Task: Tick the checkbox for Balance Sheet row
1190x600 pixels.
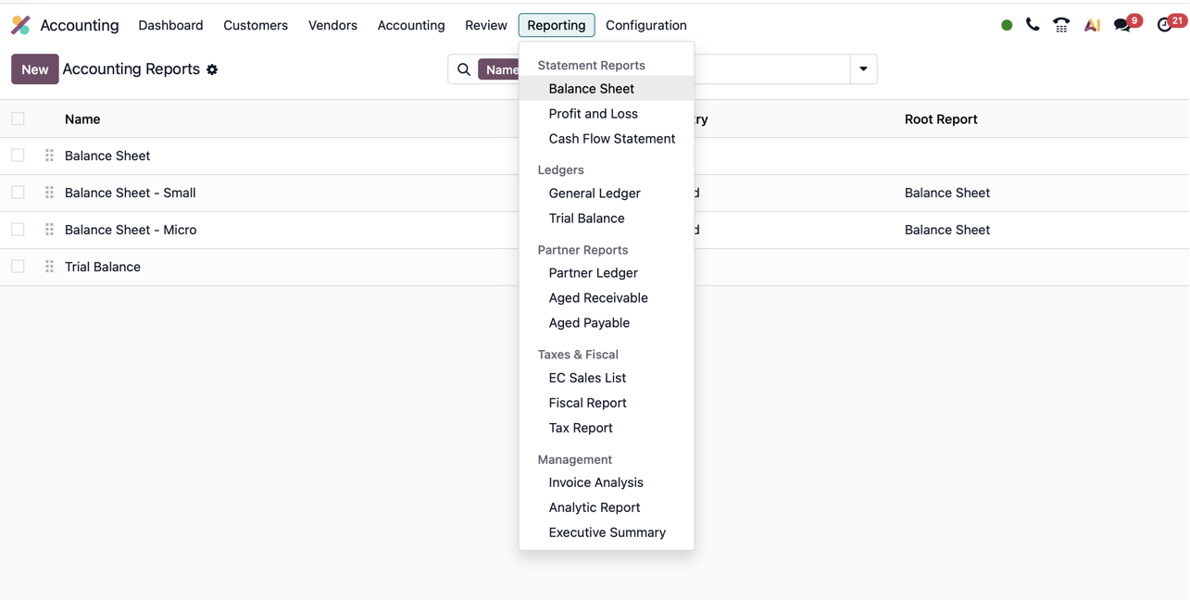Action: click(18, 156)
